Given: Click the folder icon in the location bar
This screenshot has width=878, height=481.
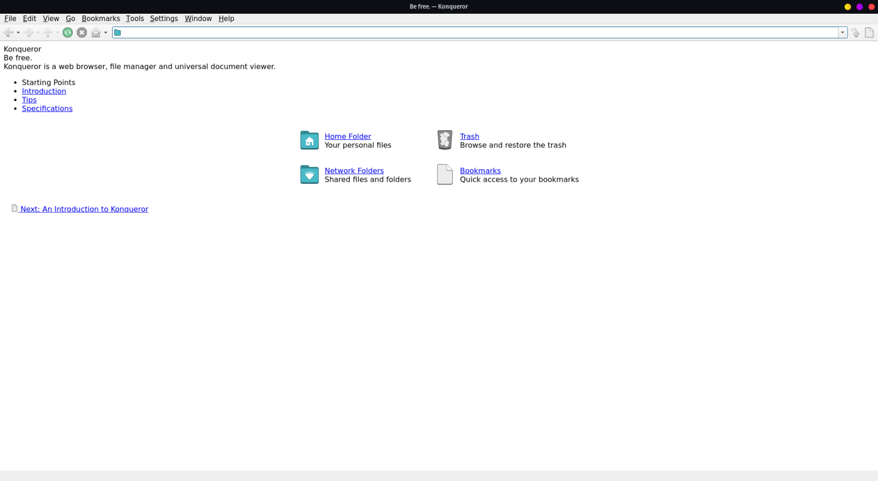Looking at the screenshot, I should (x=118, y=33).
